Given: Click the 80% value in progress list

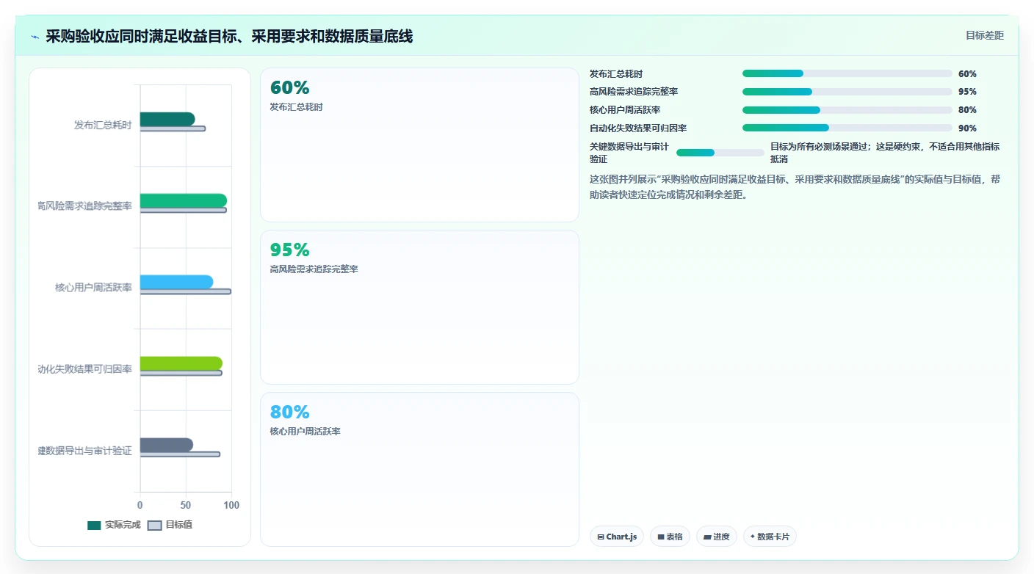Looking at the screenshot, I should click(x=967, y=110).
